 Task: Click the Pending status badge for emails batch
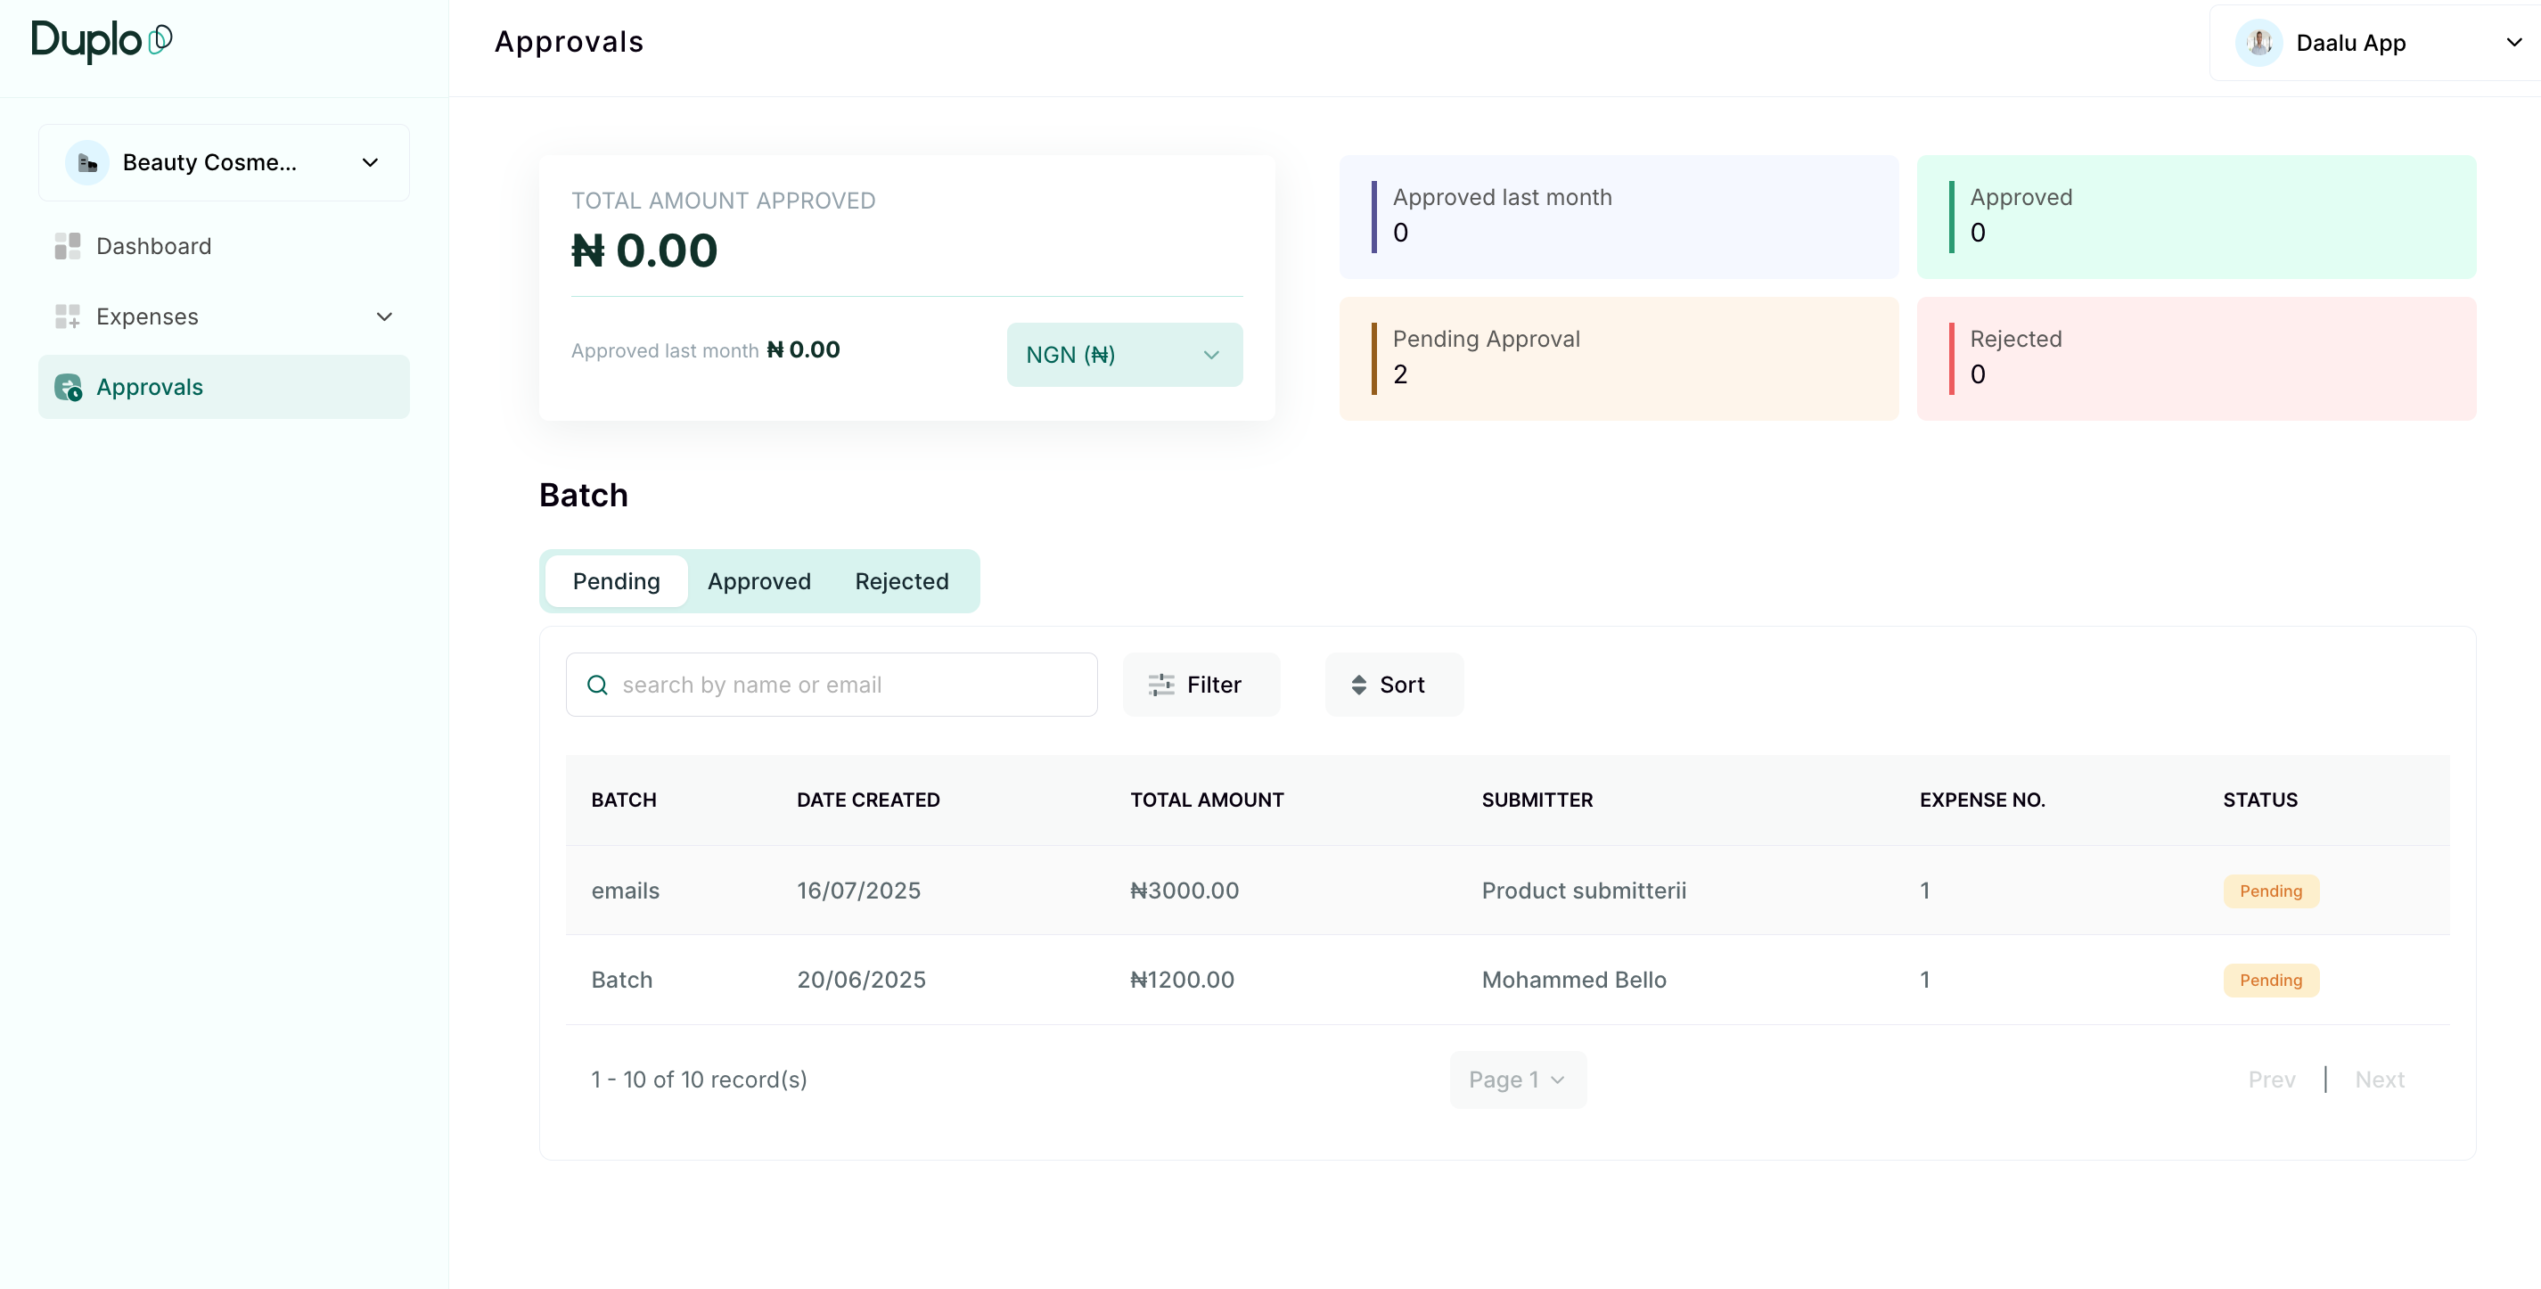tap(2270, 891)
